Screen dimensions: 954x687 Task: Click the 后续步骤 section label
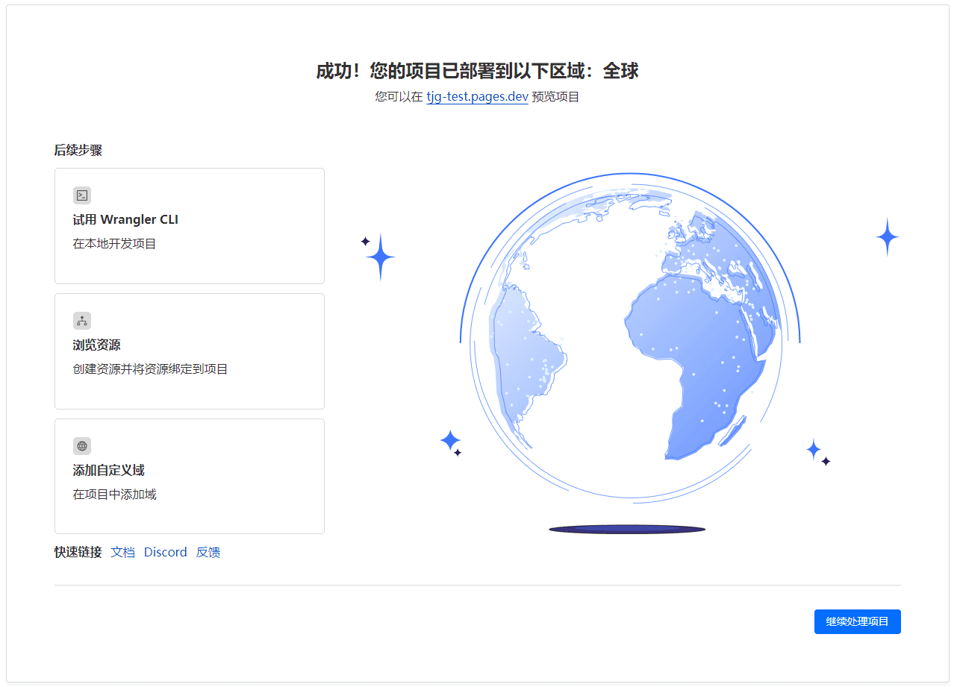coord(78,150)
